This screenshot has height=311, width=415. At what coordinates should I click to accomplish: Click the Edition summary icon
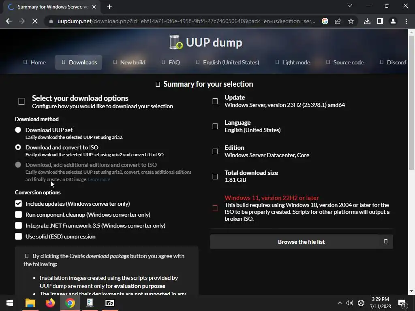(x=215, y=151)
